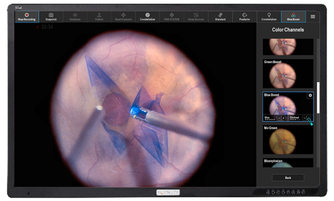The image size is (334, 201).
Task: Choose the Mo Green channel thumbnail
Action: [x=288, y=140]
